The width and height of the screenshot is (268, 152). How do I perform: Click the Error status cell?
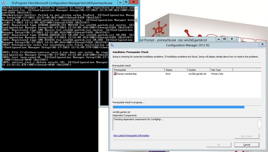coord(168,74)
